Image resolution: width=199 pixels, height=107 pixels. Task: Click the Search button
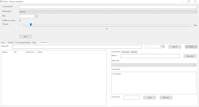pyautogui.click(x=175, y=47)
